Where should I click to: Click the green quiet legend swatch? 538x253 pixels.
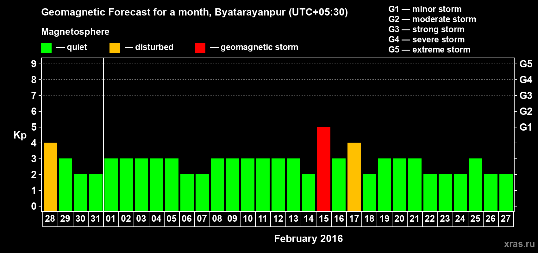coord(47,48)
